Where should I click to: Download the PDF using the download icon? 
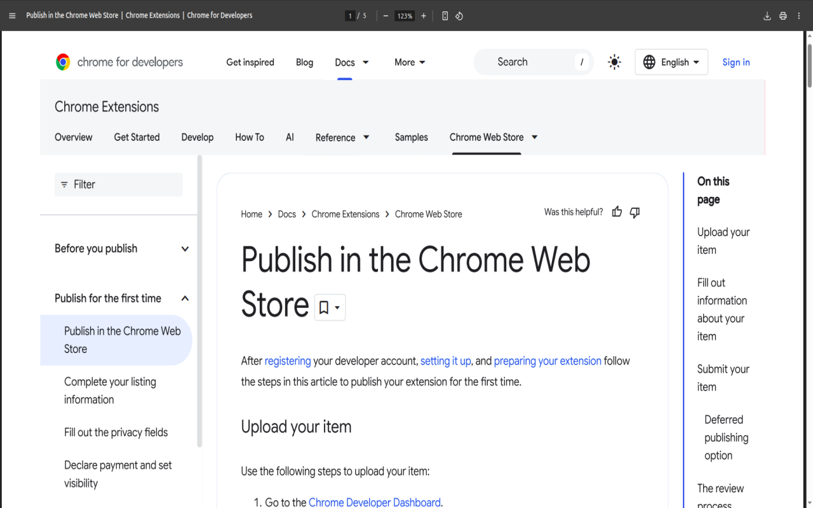click(767, 16)
